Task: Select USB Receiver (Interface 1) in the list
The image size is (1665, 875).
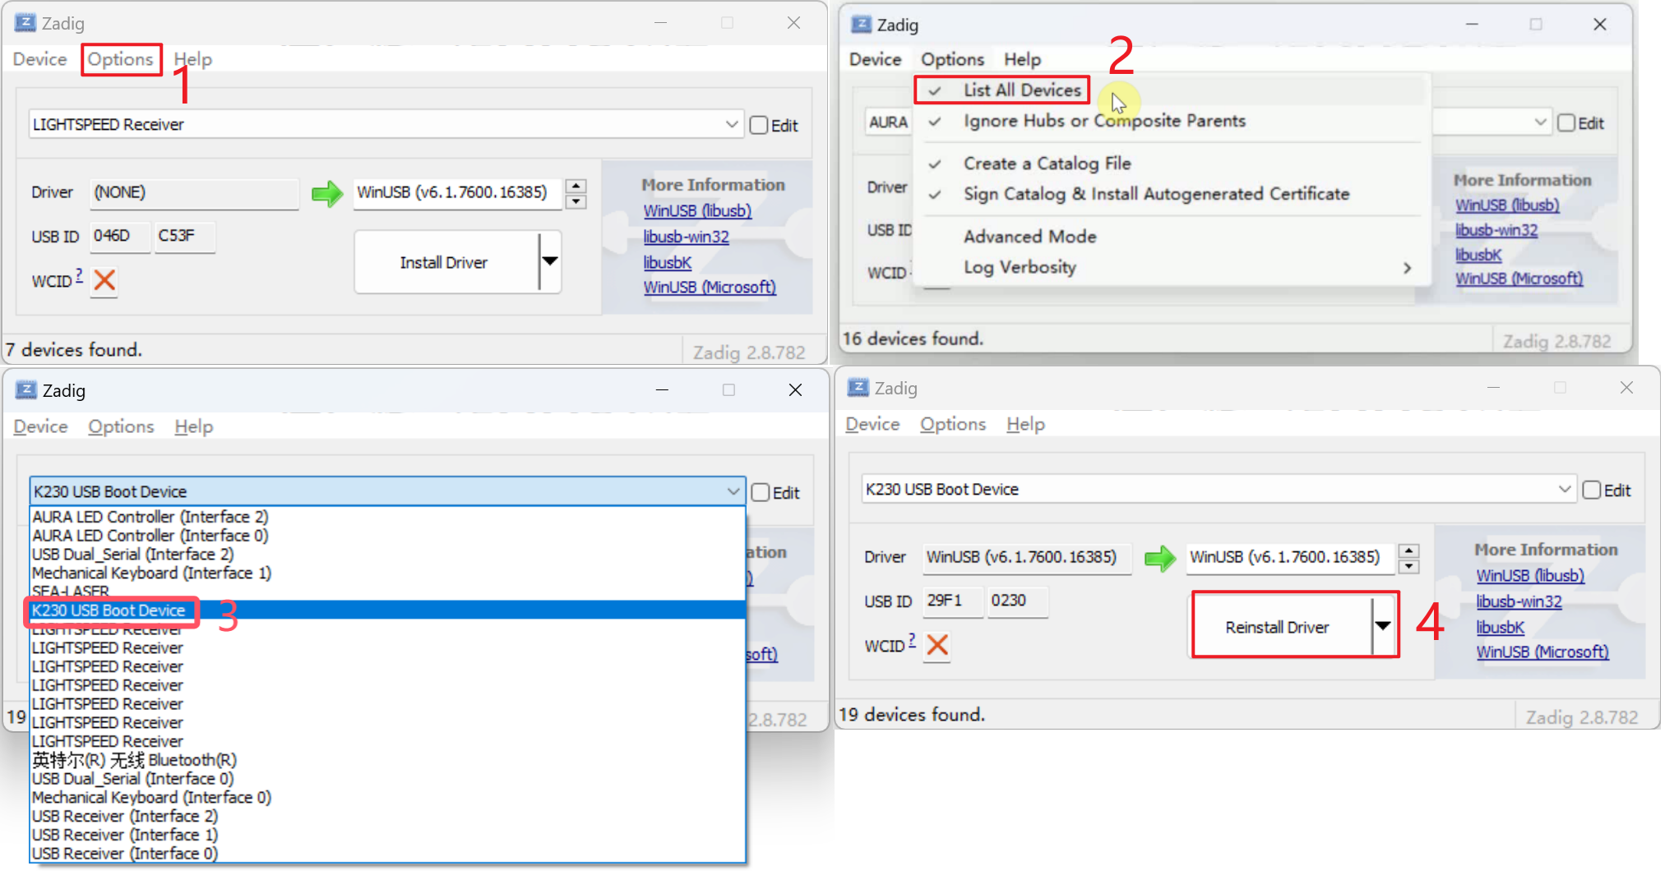Action: pyautogui.click(x=387, y=835)
